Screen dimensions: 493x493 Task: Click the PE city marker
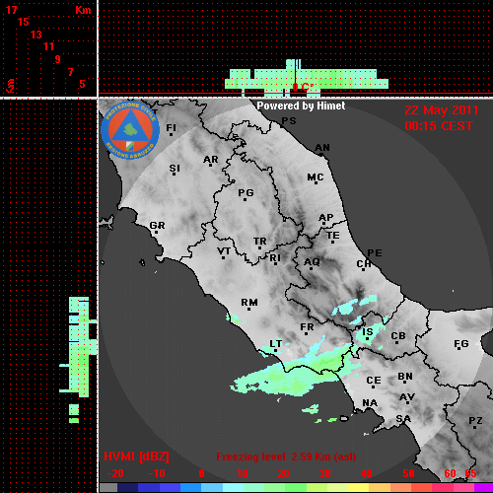click(375, 252)
